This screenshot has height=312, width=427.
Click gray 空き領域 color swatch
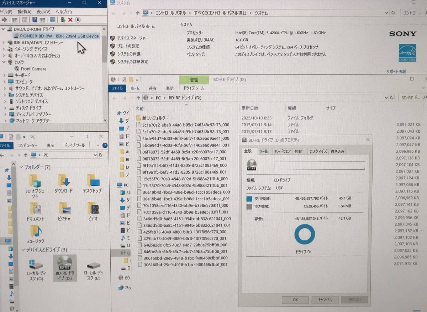[x=249, y=207]
